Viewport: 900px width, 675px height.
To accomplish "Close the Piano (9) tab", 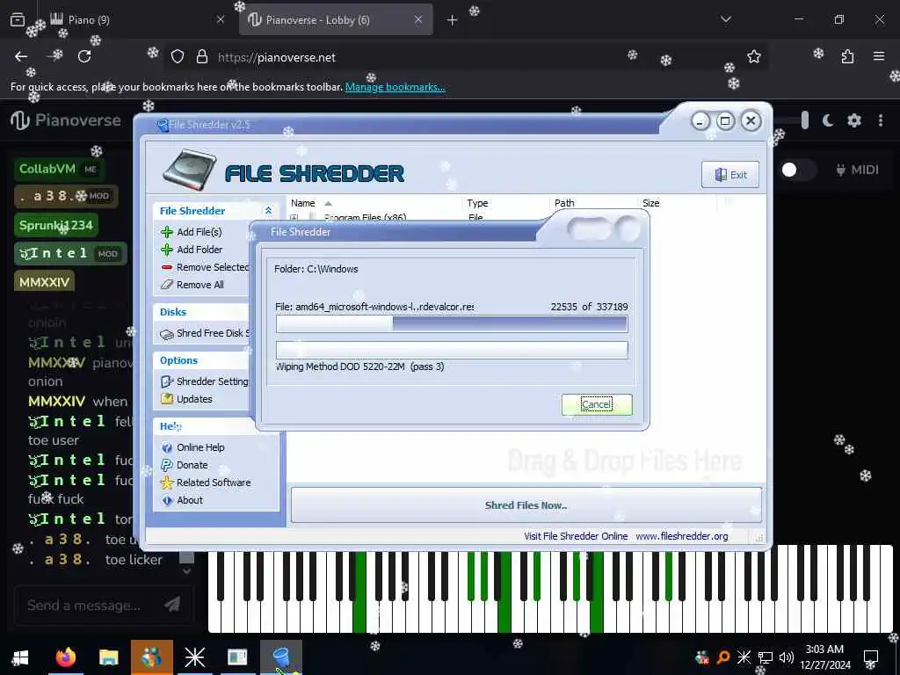I will (x=221, y=19).
